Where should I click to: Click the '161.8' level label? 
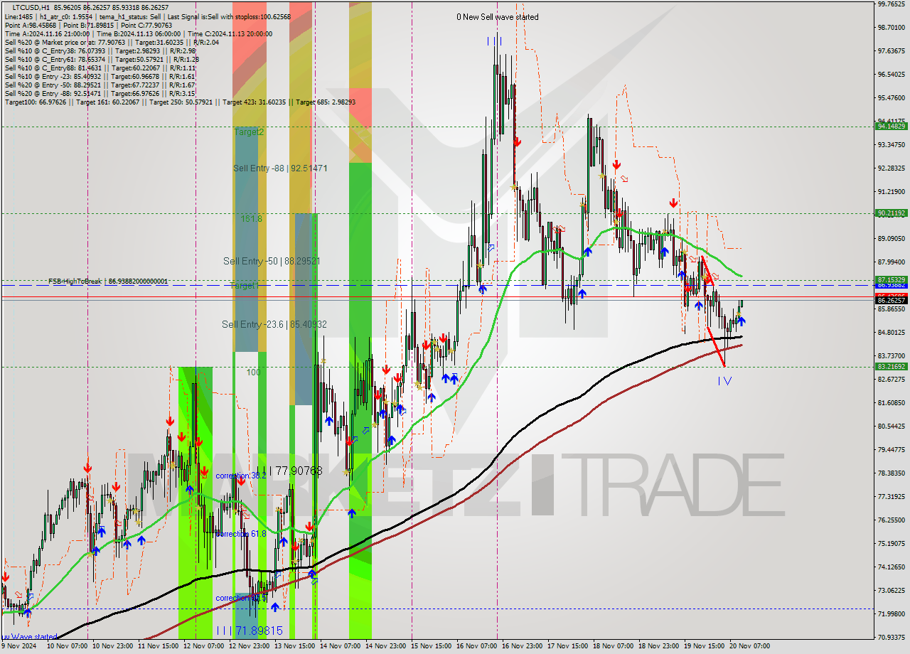point(251,219)
